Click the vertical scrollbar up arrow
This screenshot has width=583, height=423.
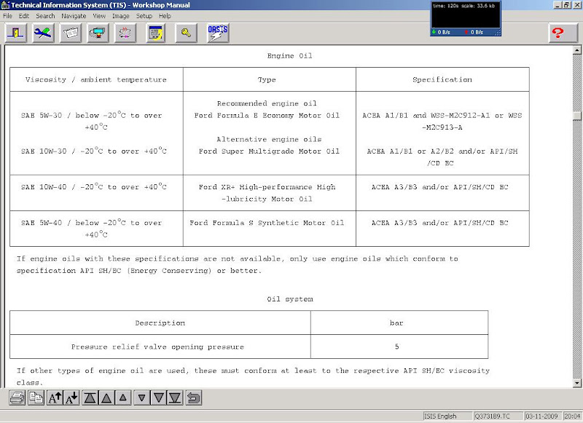coord(577,50)
